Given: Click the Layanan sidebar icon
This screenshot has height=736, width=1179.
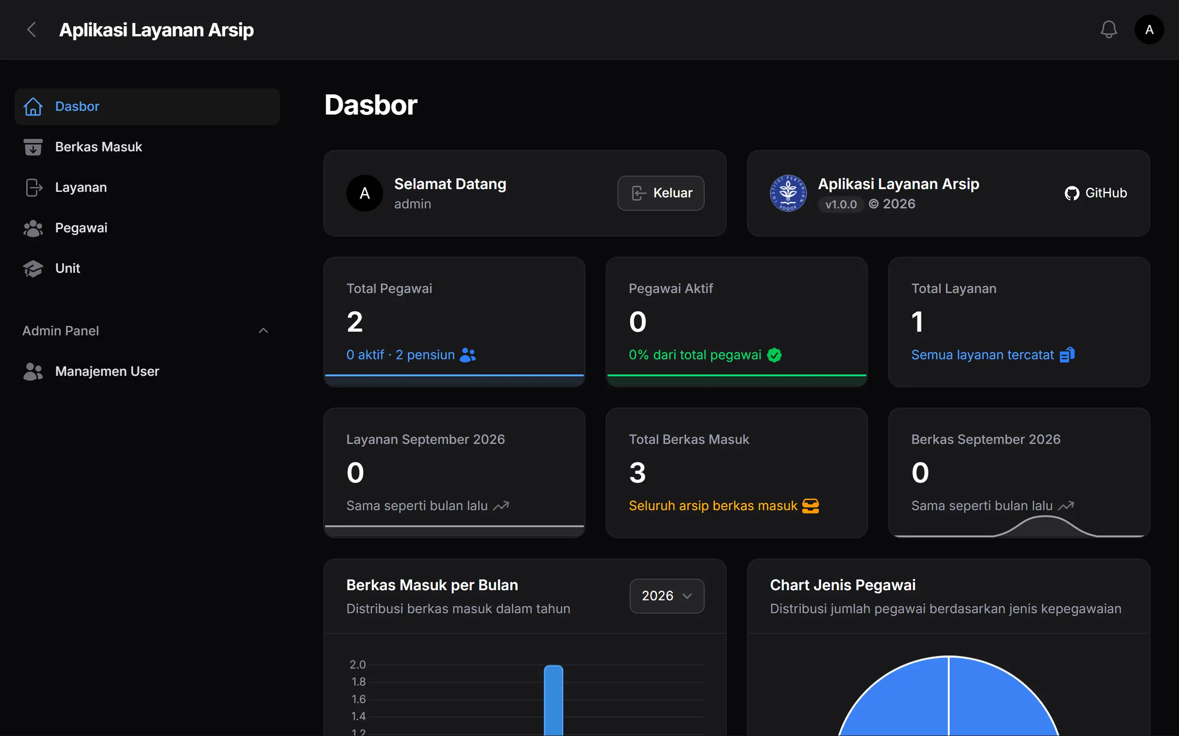Looking at the screenshot, I should click(33, 187).
